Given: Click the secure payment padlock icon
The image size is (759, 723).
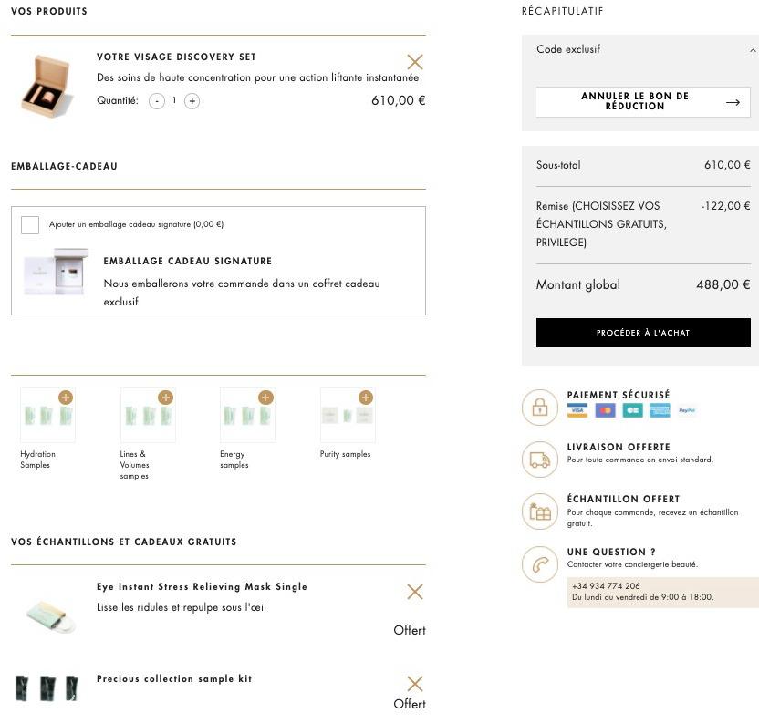Looking at the screenshot, I should coord(540,408).
